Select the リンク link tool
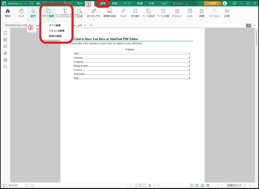259x189 pixels. coord(123,13)
